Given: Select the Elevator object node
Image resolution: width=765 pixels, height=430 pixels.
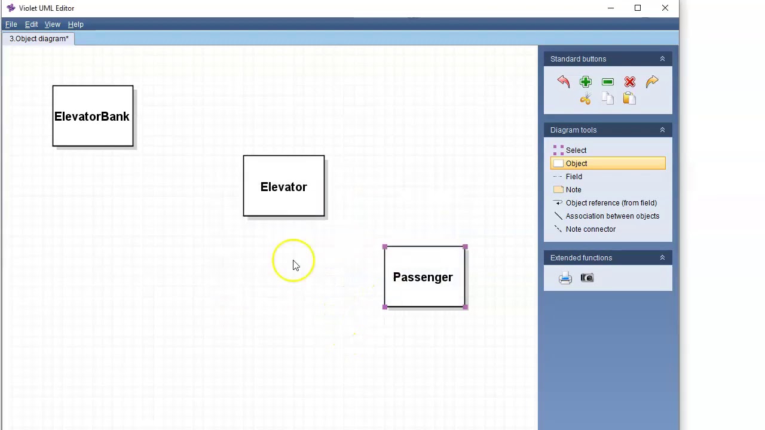Looking at the screenshot, I should pyautogui.click(x=284, y=186).
